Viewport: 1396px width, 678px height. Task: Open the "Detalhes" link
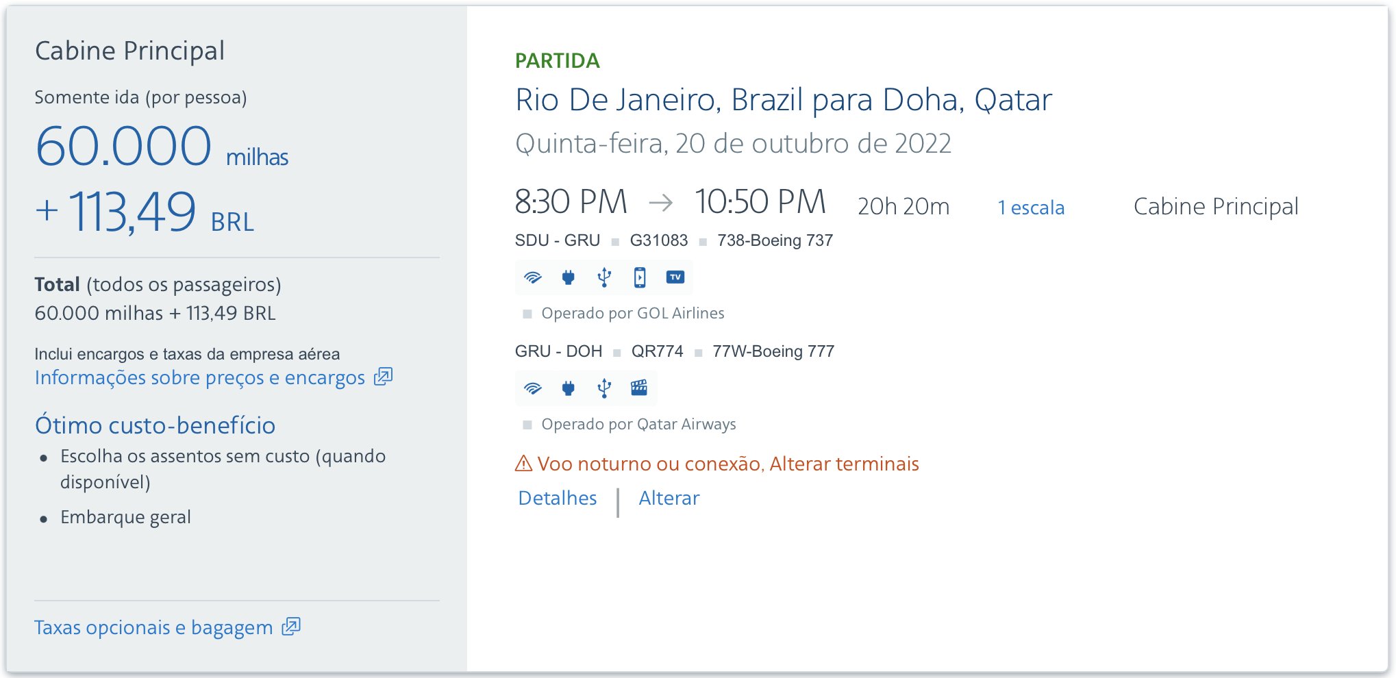tap(558, 498)
